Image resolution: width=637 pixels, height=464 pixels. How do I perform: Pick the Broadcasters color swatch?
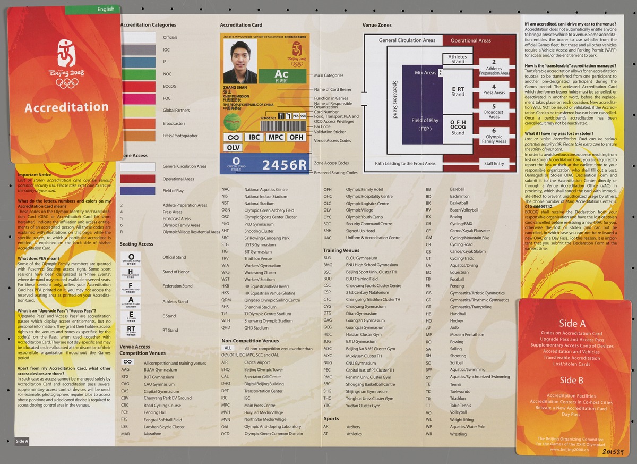click(x=138, y=123)
